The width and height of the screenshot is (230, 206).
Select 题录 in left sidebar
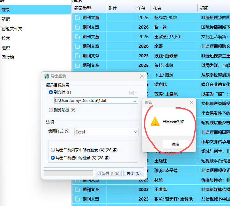click(x=35, y=10)
